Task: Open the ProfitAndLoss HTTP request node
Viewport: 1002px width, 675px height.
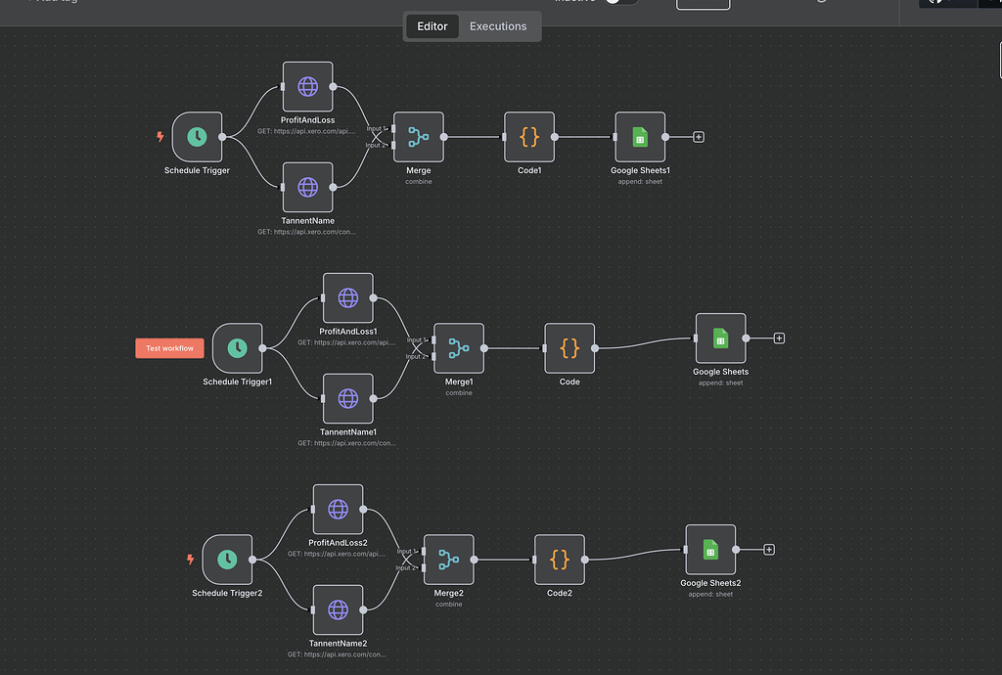Action: coord(307,86)
